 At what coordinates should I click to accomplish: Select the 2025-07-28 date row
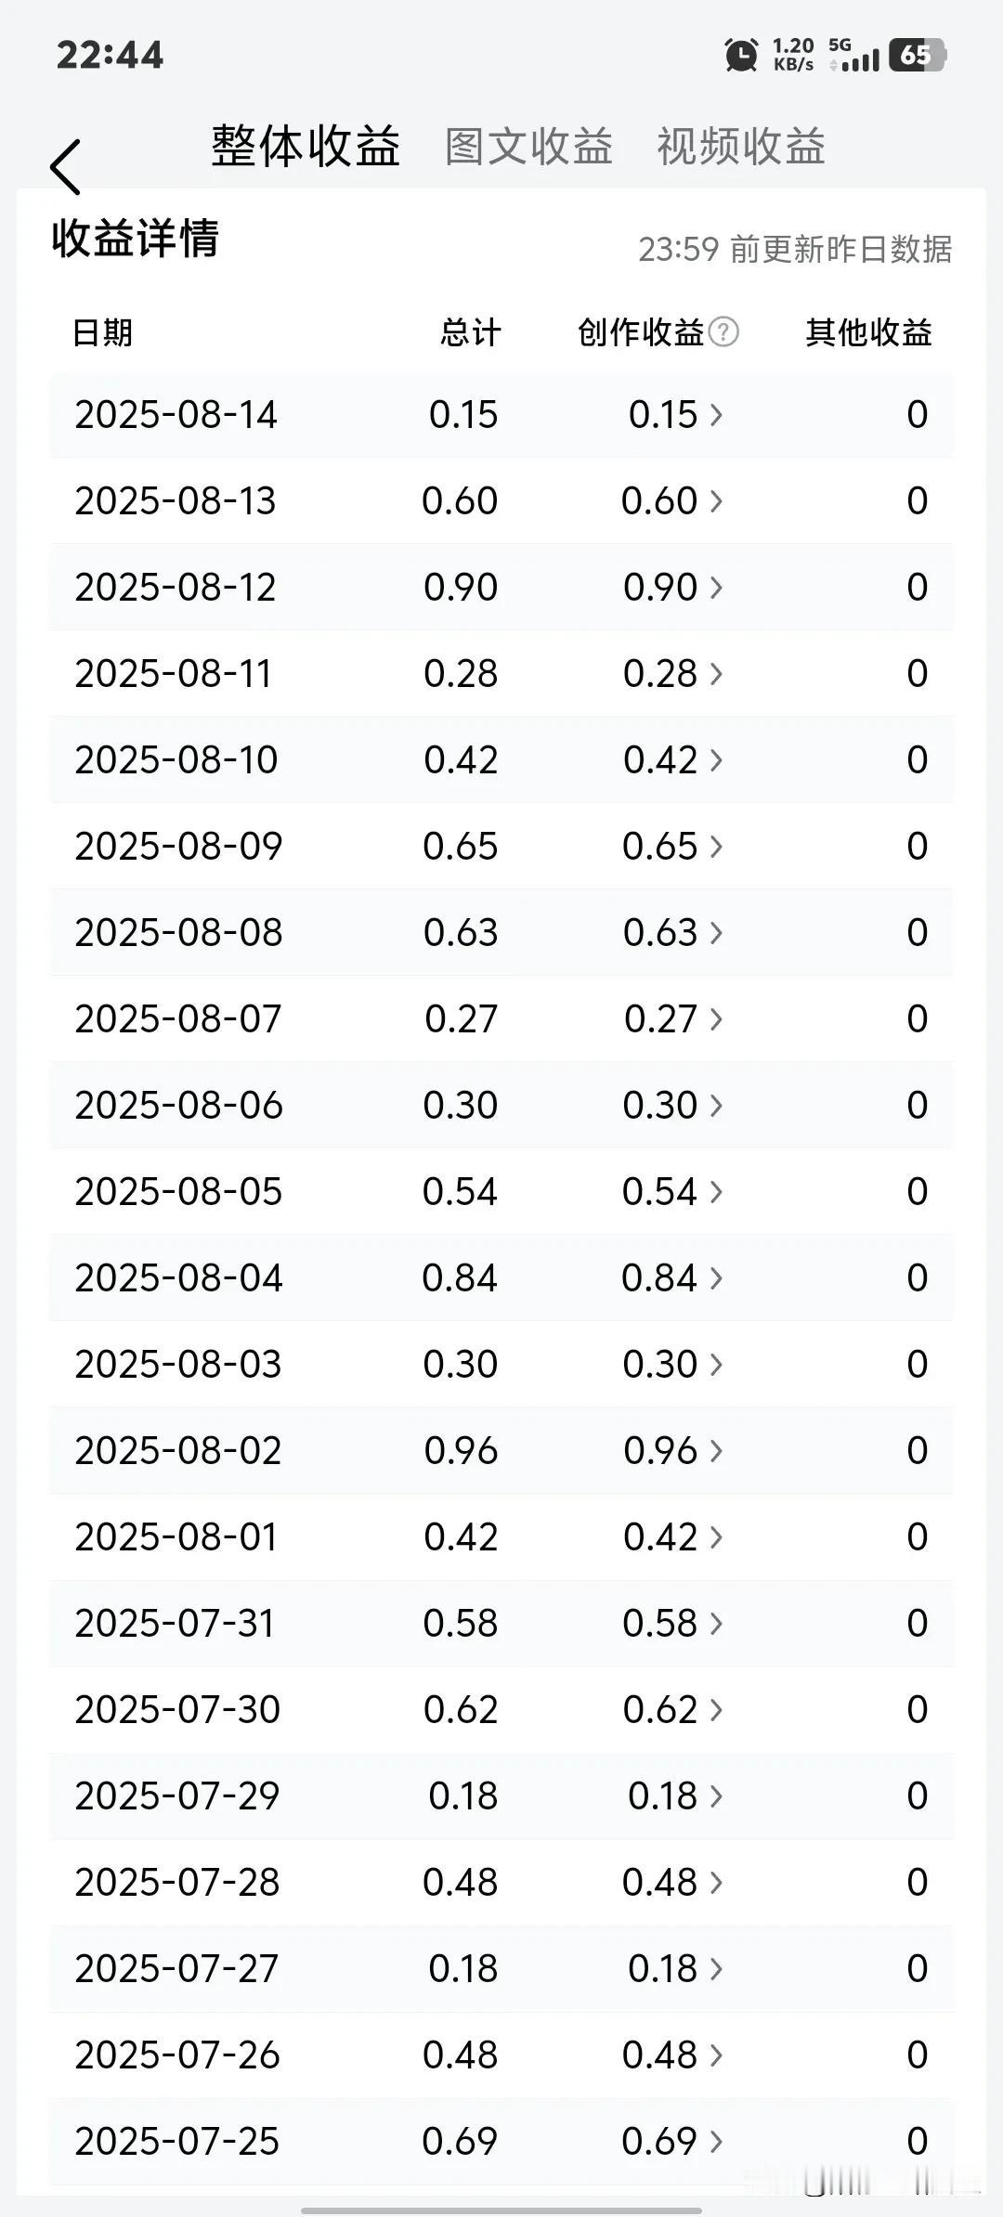click(501, 1882)
